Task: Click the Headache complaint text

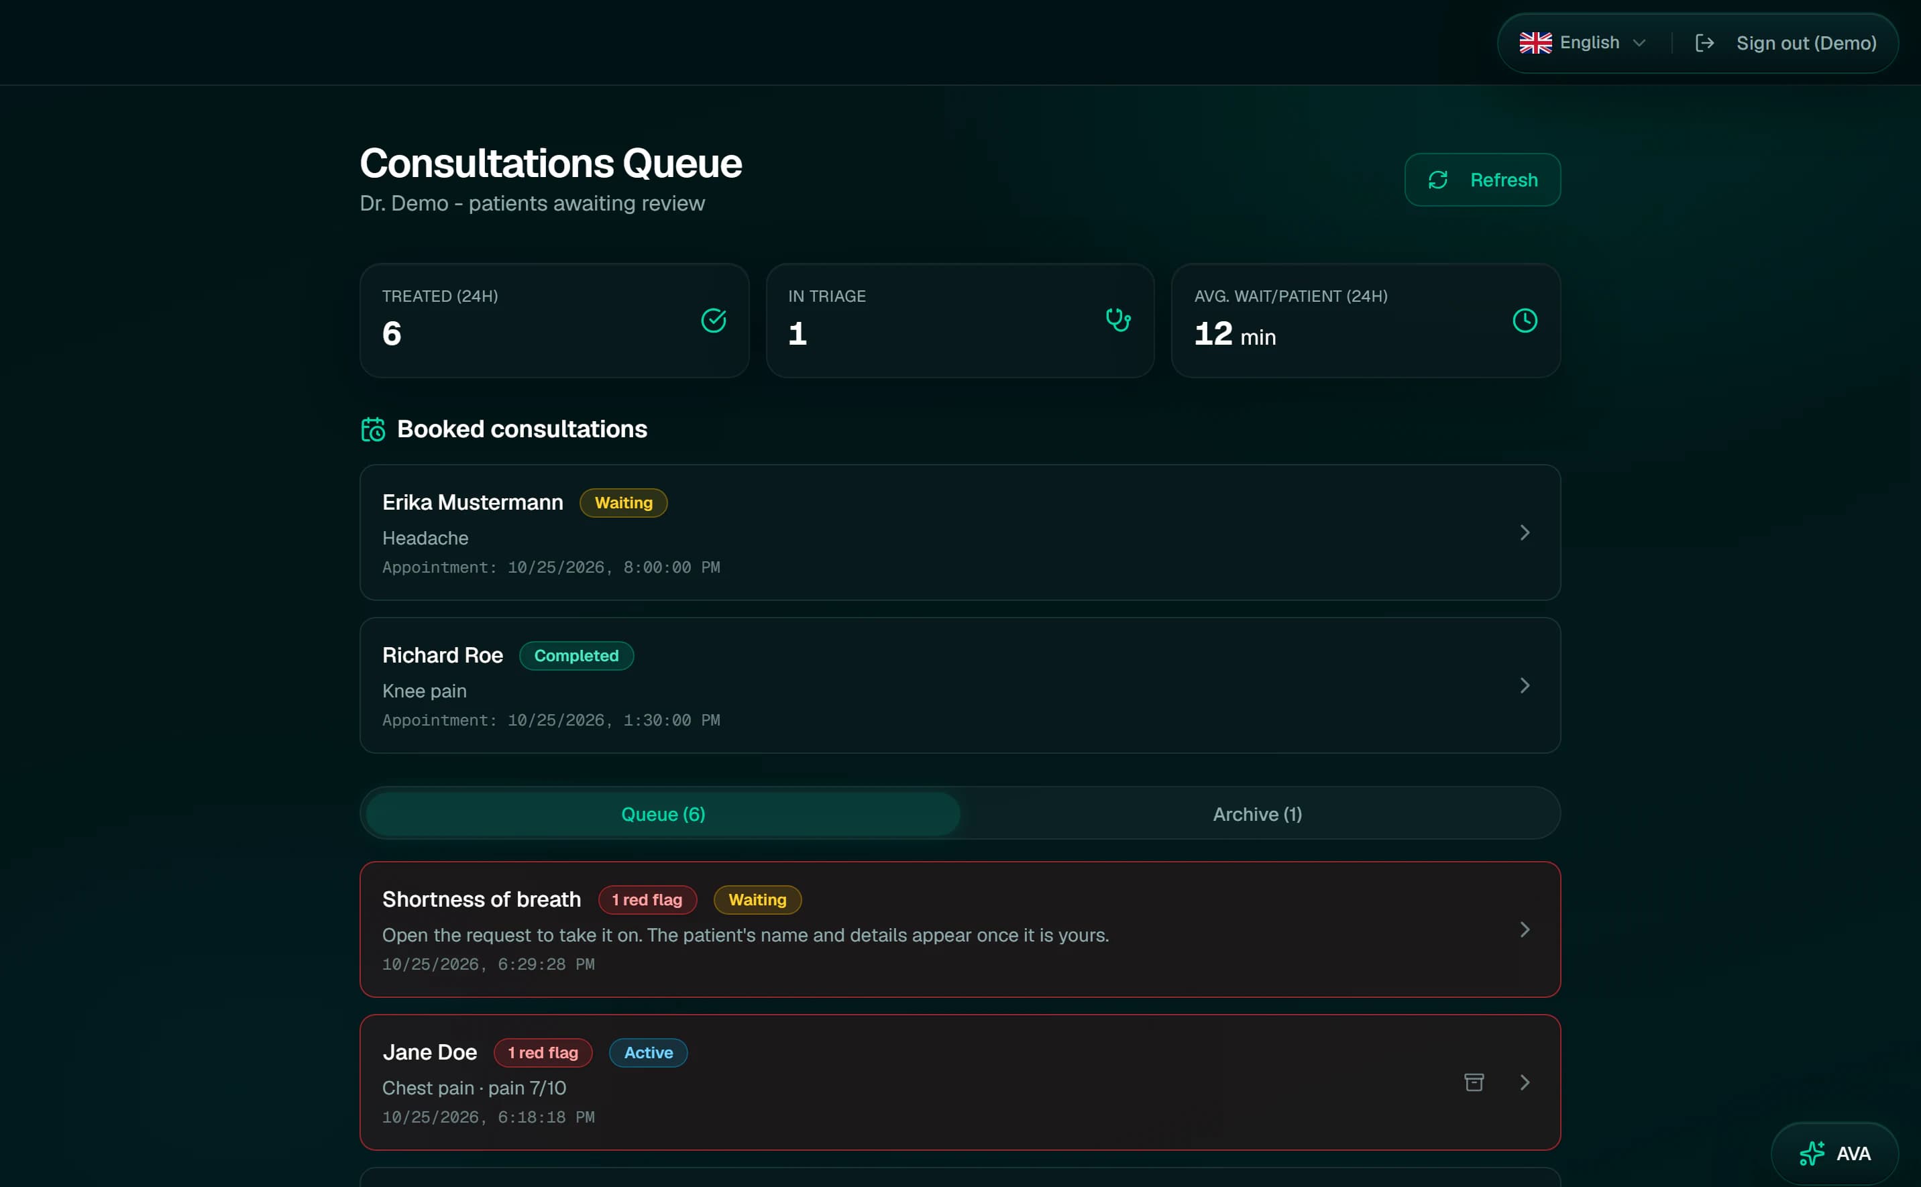Action: click(x=425, y=539)
